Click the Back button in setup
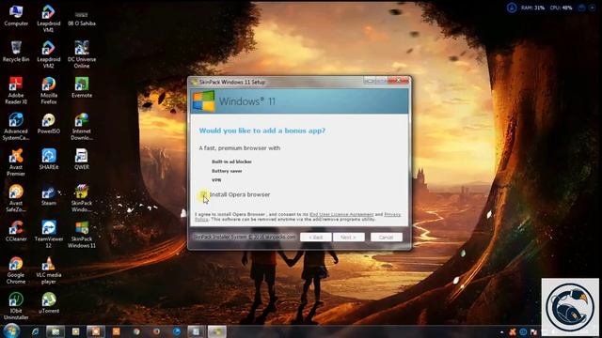Screen dimensions: 602x338 click(316, 238)
